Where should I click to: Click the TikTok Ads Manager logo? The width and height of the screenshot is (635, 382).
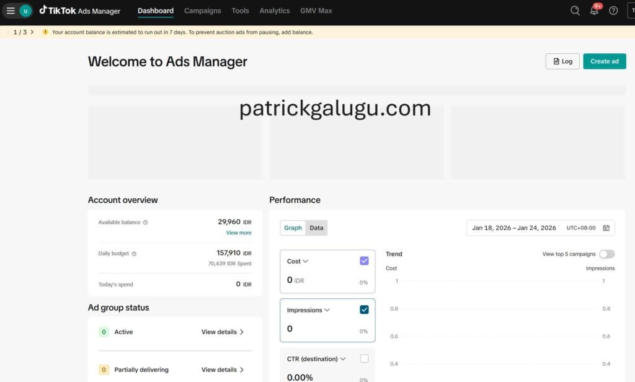pos(80,11)
